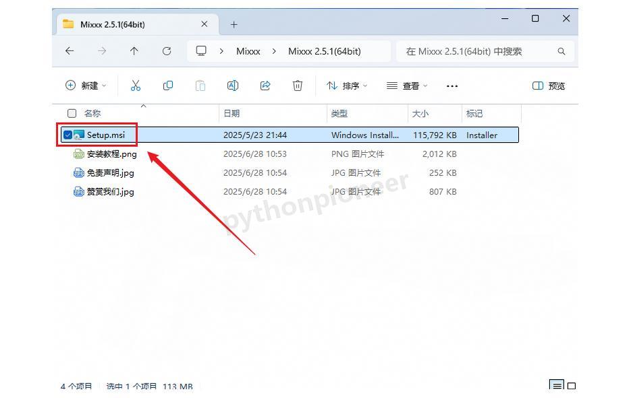631x398 pixels.
Task: Sort by 标记 column header
Action: pyautogui.click(x=474, y=113)
